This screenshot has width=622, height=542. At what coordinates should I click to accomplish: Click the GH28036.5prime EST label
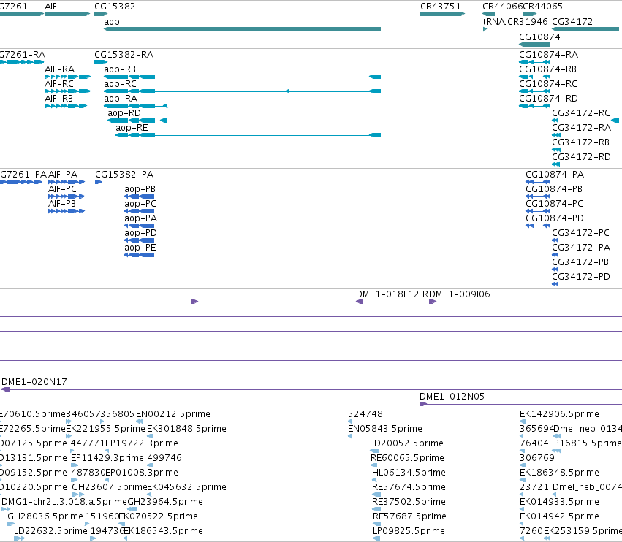pyautogui.click(x=45, y=517)
